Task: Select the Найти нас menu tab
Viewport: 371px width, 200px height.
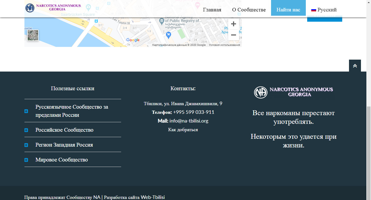Action: 288,8
